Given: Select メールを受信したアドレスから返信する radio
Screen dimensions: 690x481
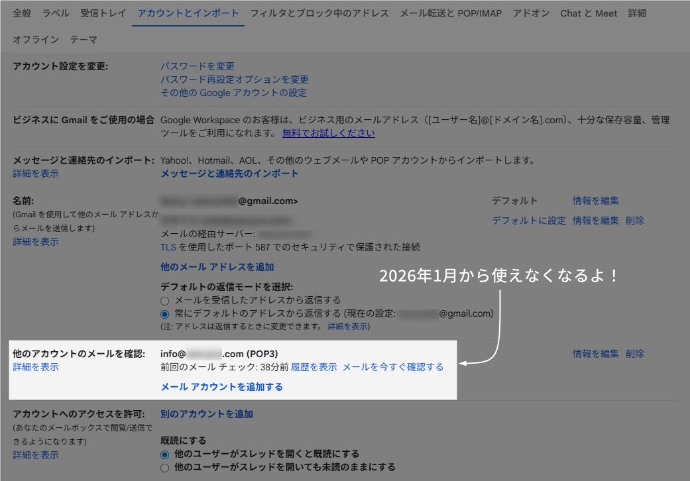Looking at the screenshot, I should (x=164, y=301).
